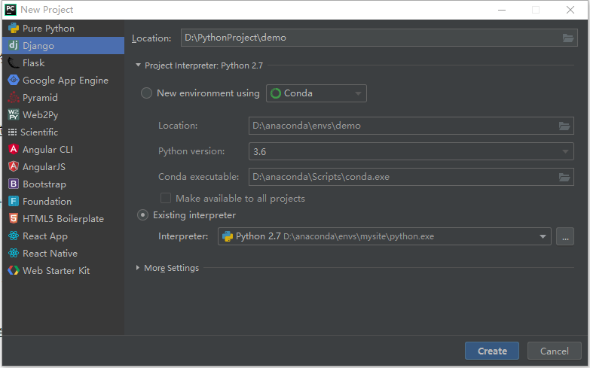Viewport: 590px width, 368px height.
Task: Pick Web2Py project type
Action: coord(63,114)
